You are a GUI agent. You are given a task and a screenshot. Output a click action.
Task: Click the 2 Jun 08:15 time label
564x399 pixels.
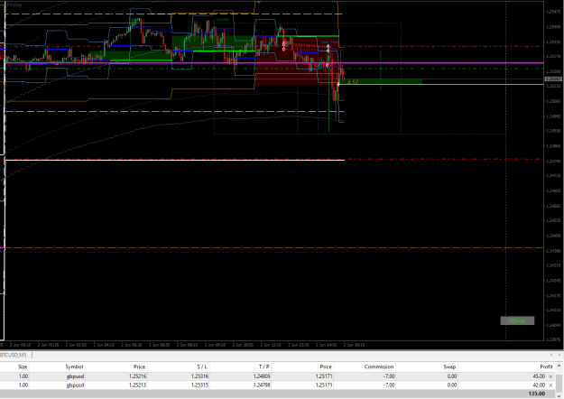[188, 345]
